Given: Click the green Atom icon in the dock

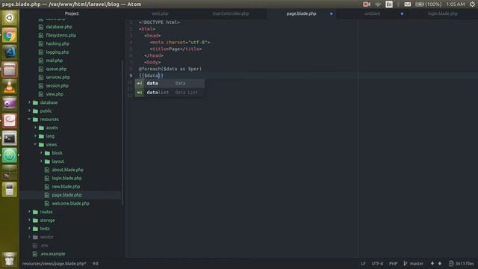Looking at the screenshot, I should coord(10,155).
